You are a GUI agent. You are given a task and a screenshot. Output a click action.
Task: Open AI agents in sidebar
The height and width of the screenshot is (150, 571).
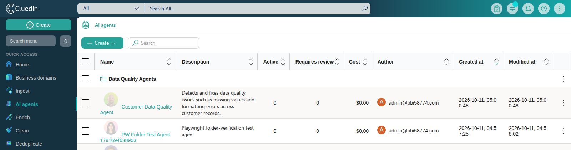click(x=27, y=104)
